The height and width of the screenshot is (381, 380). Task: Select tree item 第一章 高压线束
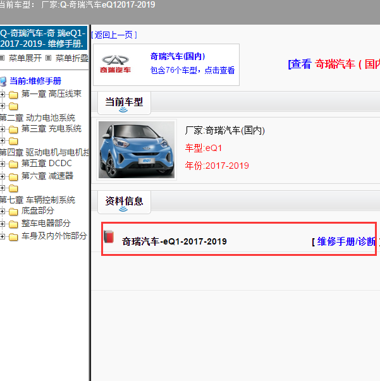pos(51,94)
